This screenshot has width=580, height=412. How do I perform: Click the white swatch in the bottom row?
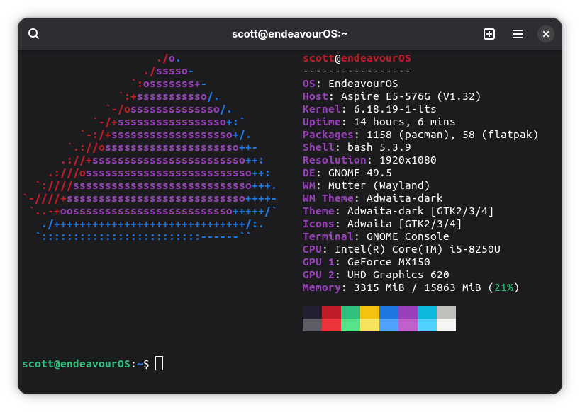point(446,325)
